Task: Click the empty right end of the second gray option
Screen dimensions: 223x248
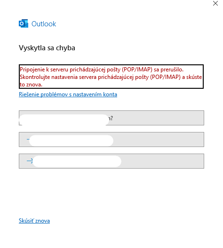Action: click(159, 139)
